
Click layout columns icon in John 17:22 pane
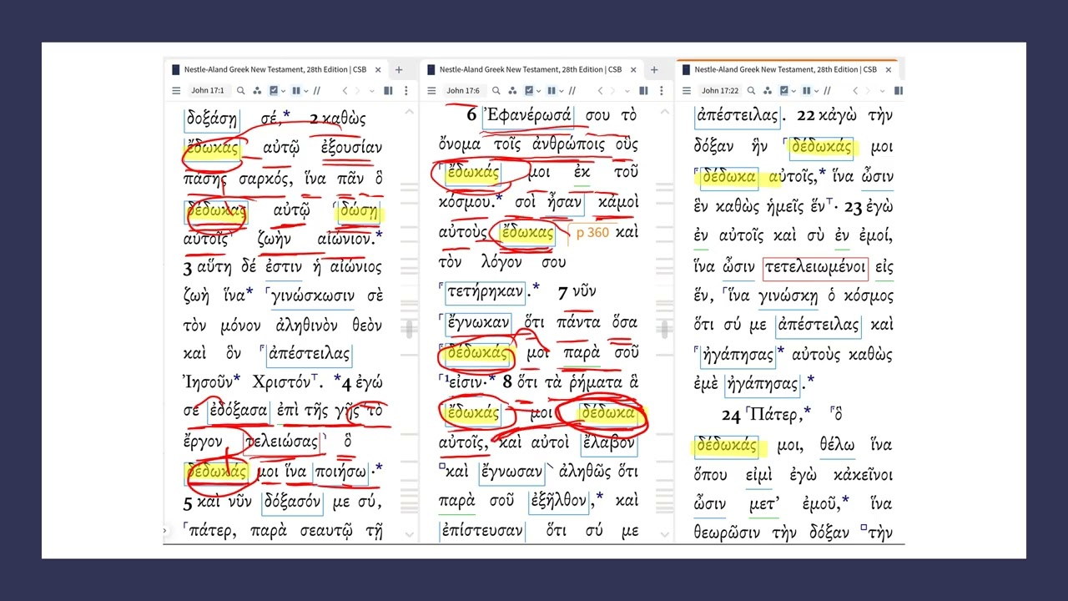[898, 90]
